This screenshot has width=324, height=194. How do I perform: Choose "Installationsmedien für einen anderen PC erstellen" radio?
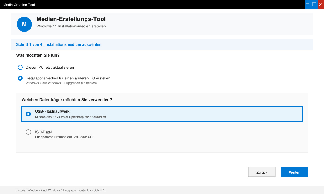[x=20, y=78]
